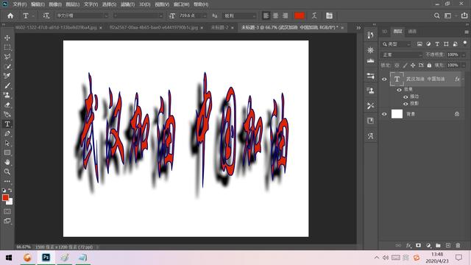Click the Search magnifier in options bar
The width and height of the screenshot is (471, 265).
click(436, 15)
